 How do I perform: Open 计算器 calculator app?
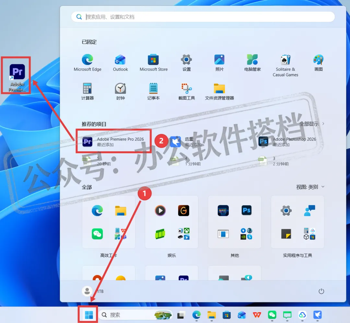click(87, 91)
